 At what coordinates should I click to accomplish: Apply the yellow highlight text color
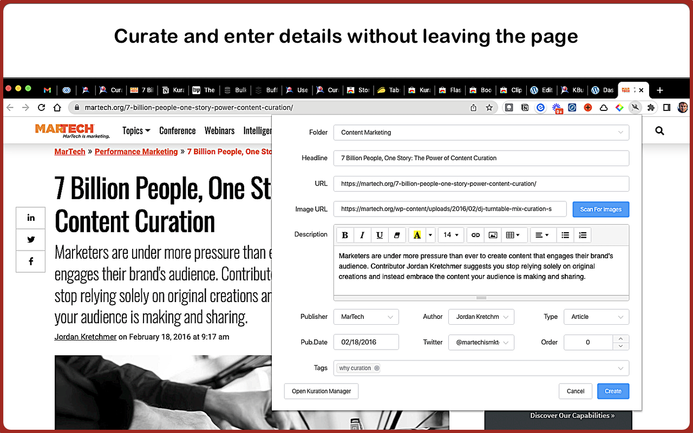(417, 235)
